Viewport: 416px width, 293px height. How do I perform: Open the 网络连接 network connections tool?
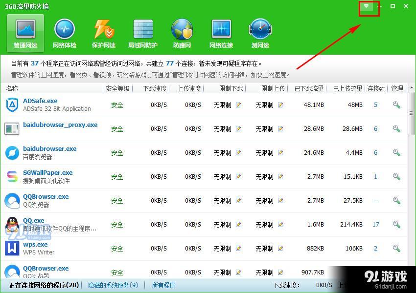click(x=221, y=33)
